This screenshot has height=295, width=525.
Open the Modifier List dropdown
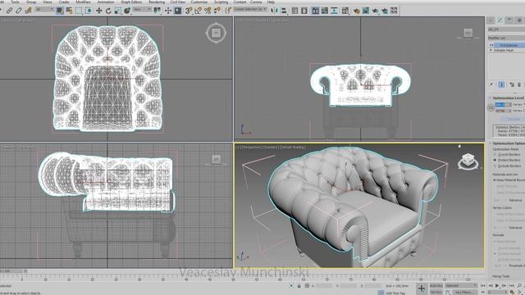[x=506, y=38]
